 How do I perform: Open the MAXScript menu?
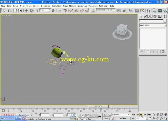click(103, 6)
